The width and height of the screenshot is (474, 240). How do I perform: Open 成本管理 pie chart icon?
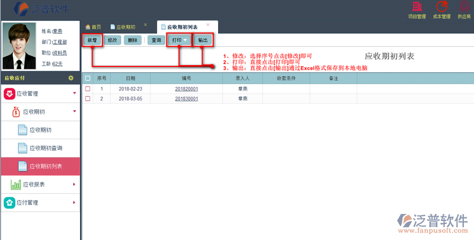pyautogui.click(x=442, y=7)
